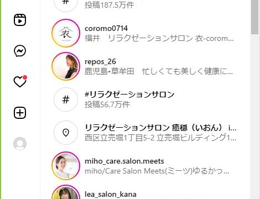
Task: Open miho_care.salon.meets profile picture
Action: (66, 166)
